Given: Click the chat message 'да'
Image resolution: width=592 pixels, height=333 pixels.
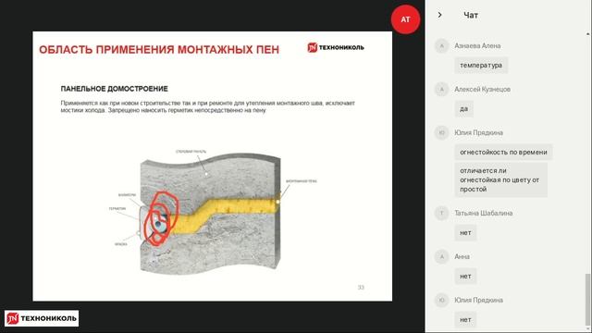Looking at the screenshot, I should point(464,108).
